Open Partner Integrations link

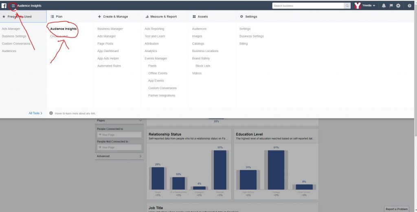pyautogui.click(x=162, y=96)
